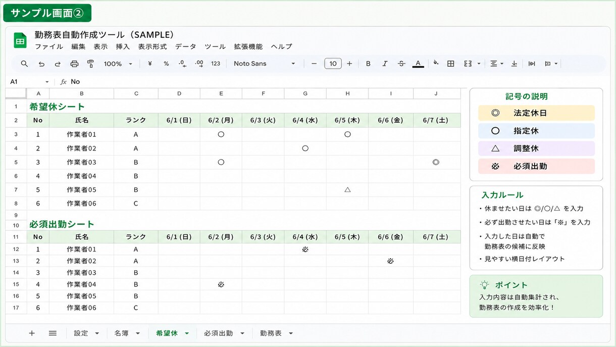The width and height of the screenshot is (616, 347).
Task: Open the 勤務表 tab dropdown arrow
Action: click(x=291, y=333)
